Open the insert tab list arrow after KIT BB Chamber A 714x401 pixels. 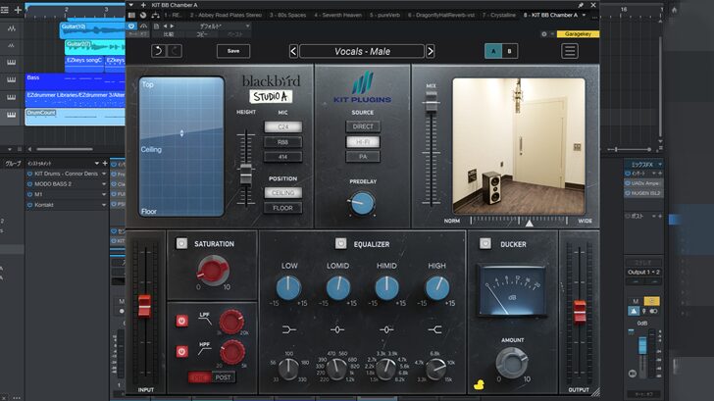click(584, 15)
